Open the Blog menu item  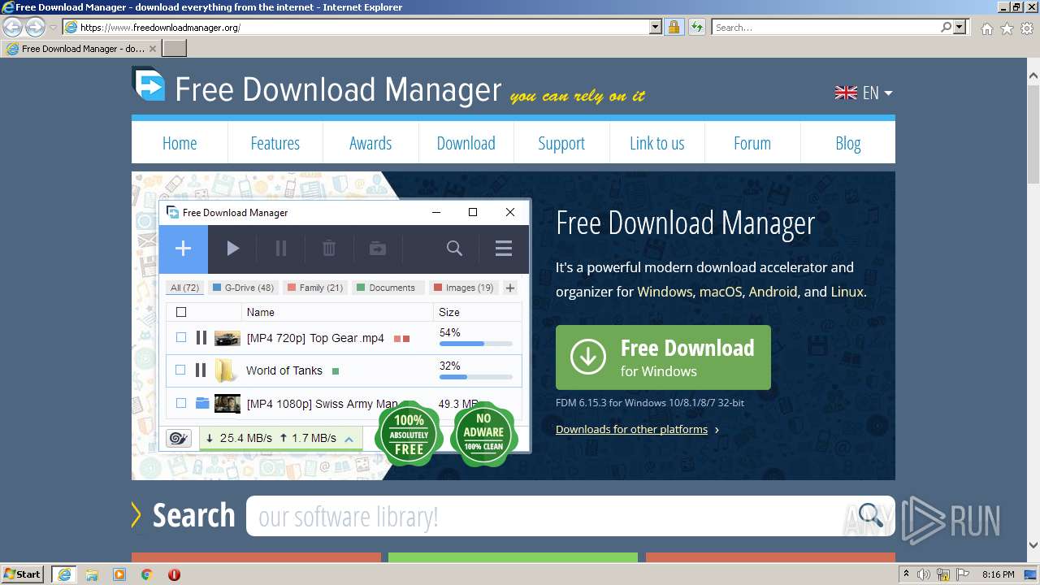(847, 143)
